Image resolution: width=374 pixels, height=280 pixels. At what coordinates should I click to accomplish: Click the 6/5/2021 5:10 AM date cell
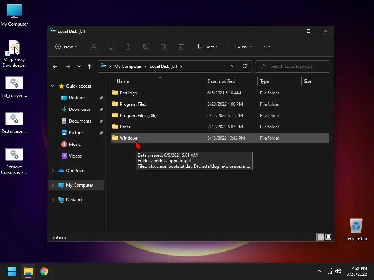click(x=224, y=93)
